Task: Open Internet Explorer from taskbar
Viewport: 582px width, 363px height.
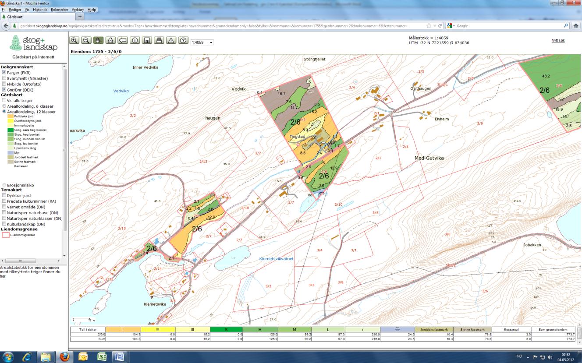Action: click(x=27, y=356)
